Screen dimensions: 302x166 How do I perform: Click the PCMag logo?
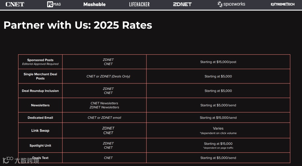coord(54,4)
